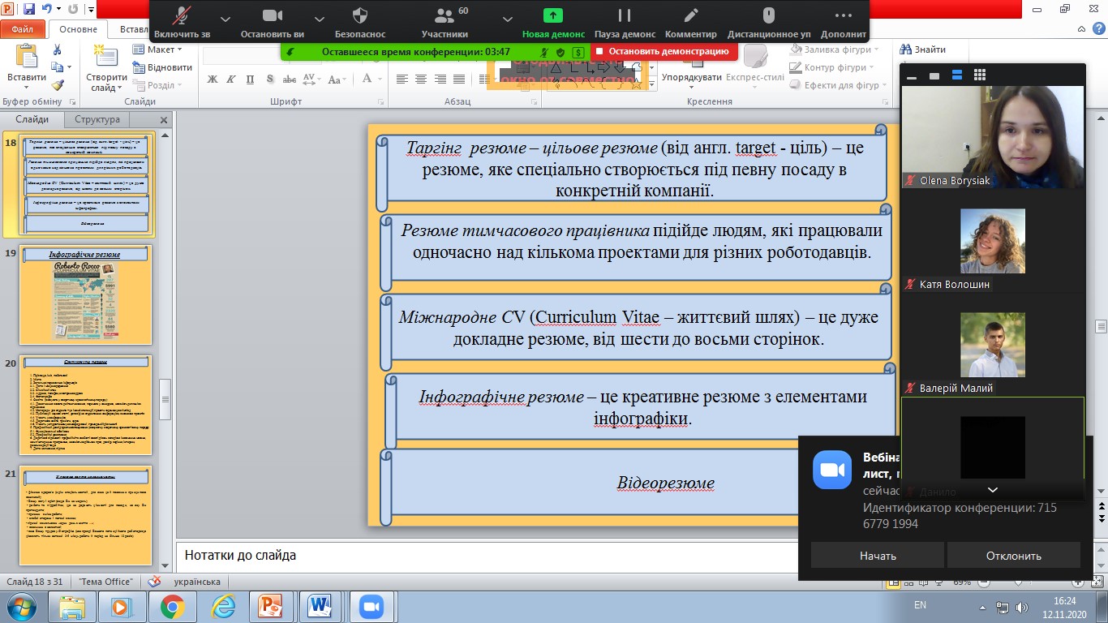Open Chrome from Windows taskbar
Image resolution: width=1108 pixels, height=623 pixels.
coord(171,607)
